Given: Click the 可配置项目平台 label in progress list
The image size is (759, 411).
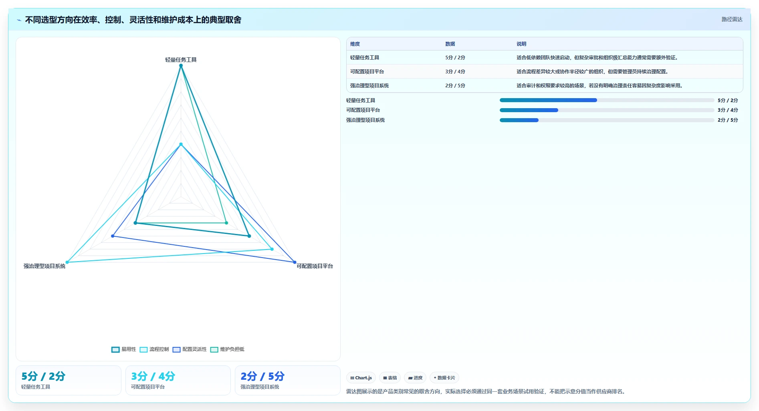Looking at the screenshot, I should pyautogui.click(x=363, y=110).
